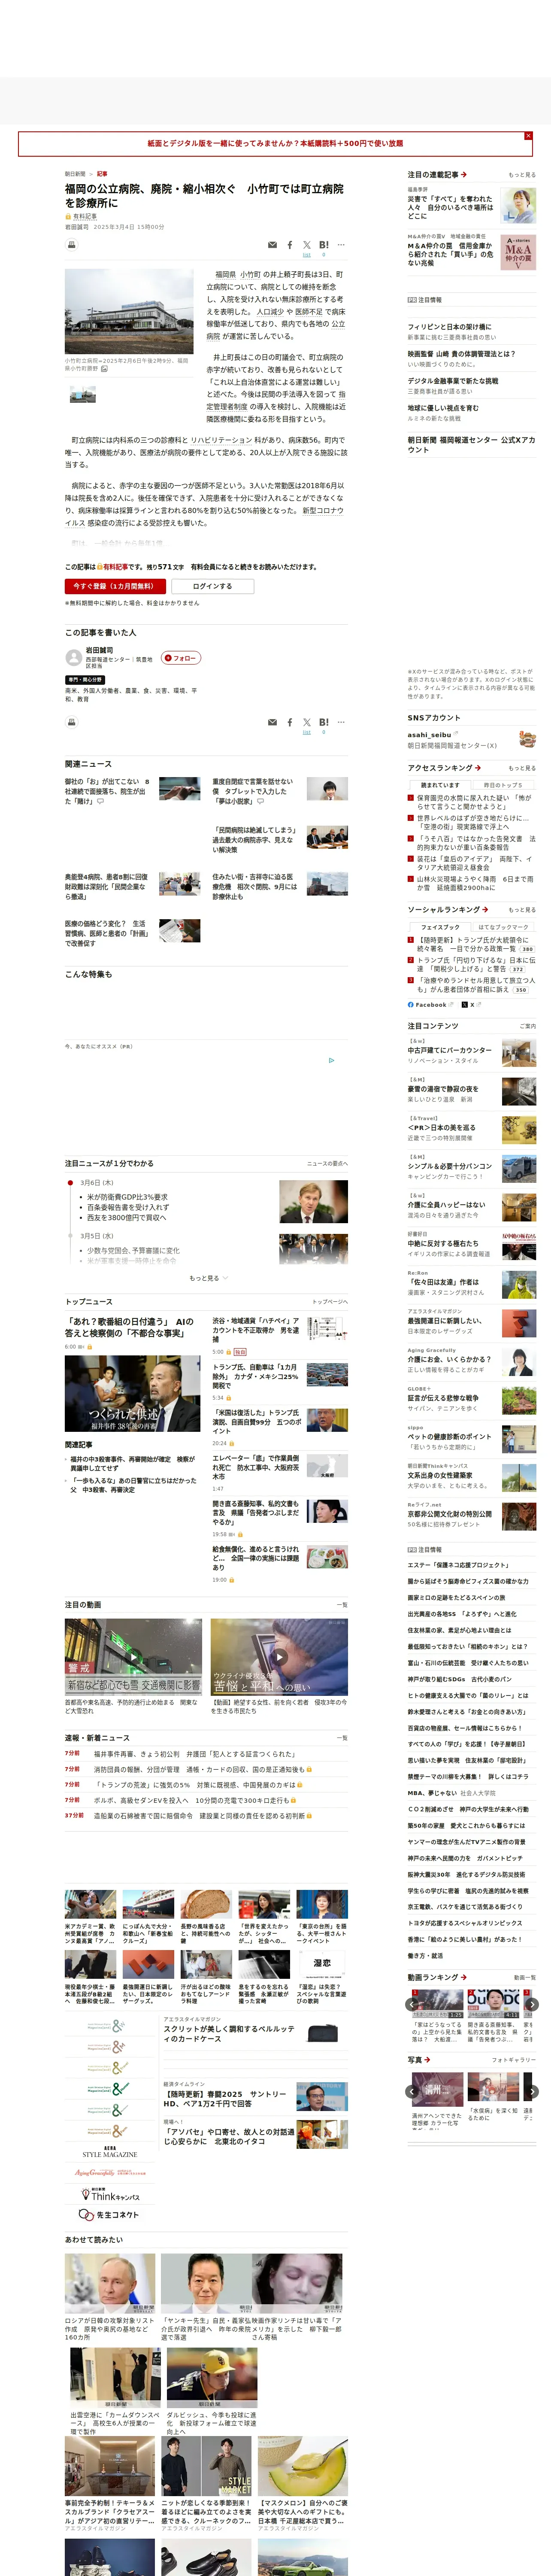This screenshot has height=2576, width=551.
Task: Open もっと見る for アクセスランキング
Action: 522,768
